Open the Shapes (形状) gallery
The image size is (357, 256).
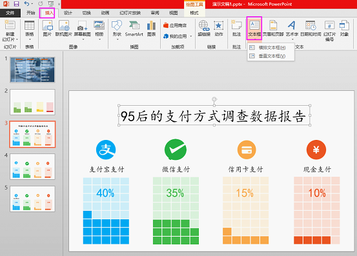[117, 25]
